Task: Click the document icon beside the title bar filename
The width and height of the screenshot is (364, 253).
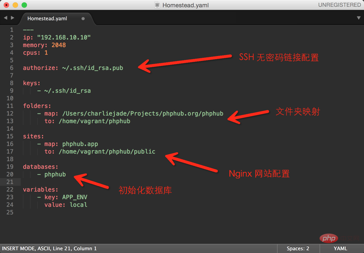Action: tap(157, 5)
